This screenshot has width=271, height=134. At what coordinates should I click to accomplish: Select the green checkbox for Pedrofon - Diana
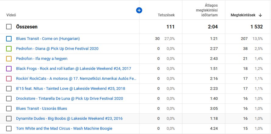[x=9, y=49]
